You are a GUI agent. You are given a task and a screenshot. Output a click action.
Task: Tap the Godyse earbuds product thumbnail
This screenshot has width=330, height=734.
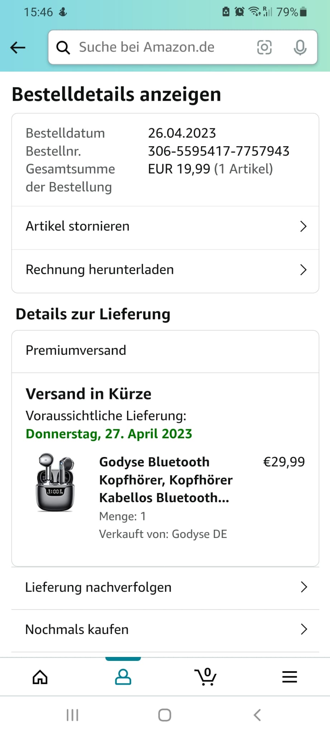pyautogui.click(x=55, y=482)
